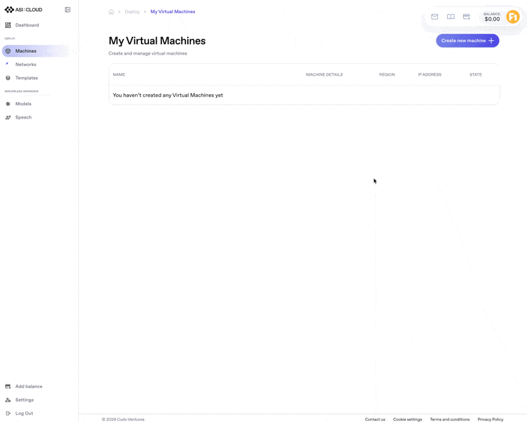Open the orange user avatar menu
This screenshot has width=527, height=422.
pos(513,16)
